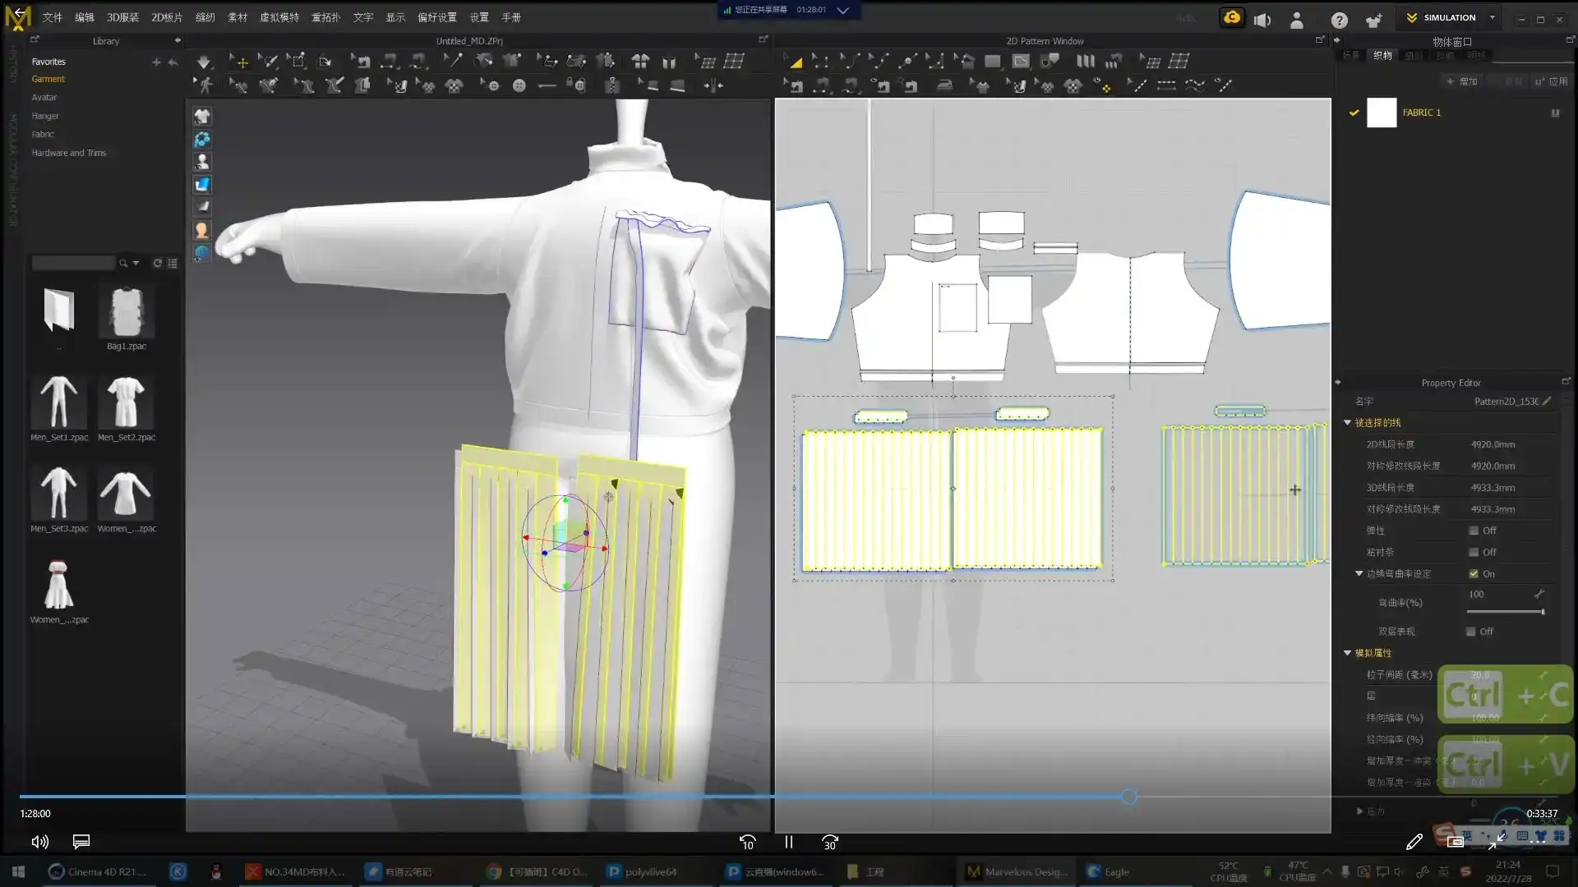The width and height of the screenshot is (1578, 887).
Task: Collapse the 被选择的线 section
Action: tap(1347, 422)
